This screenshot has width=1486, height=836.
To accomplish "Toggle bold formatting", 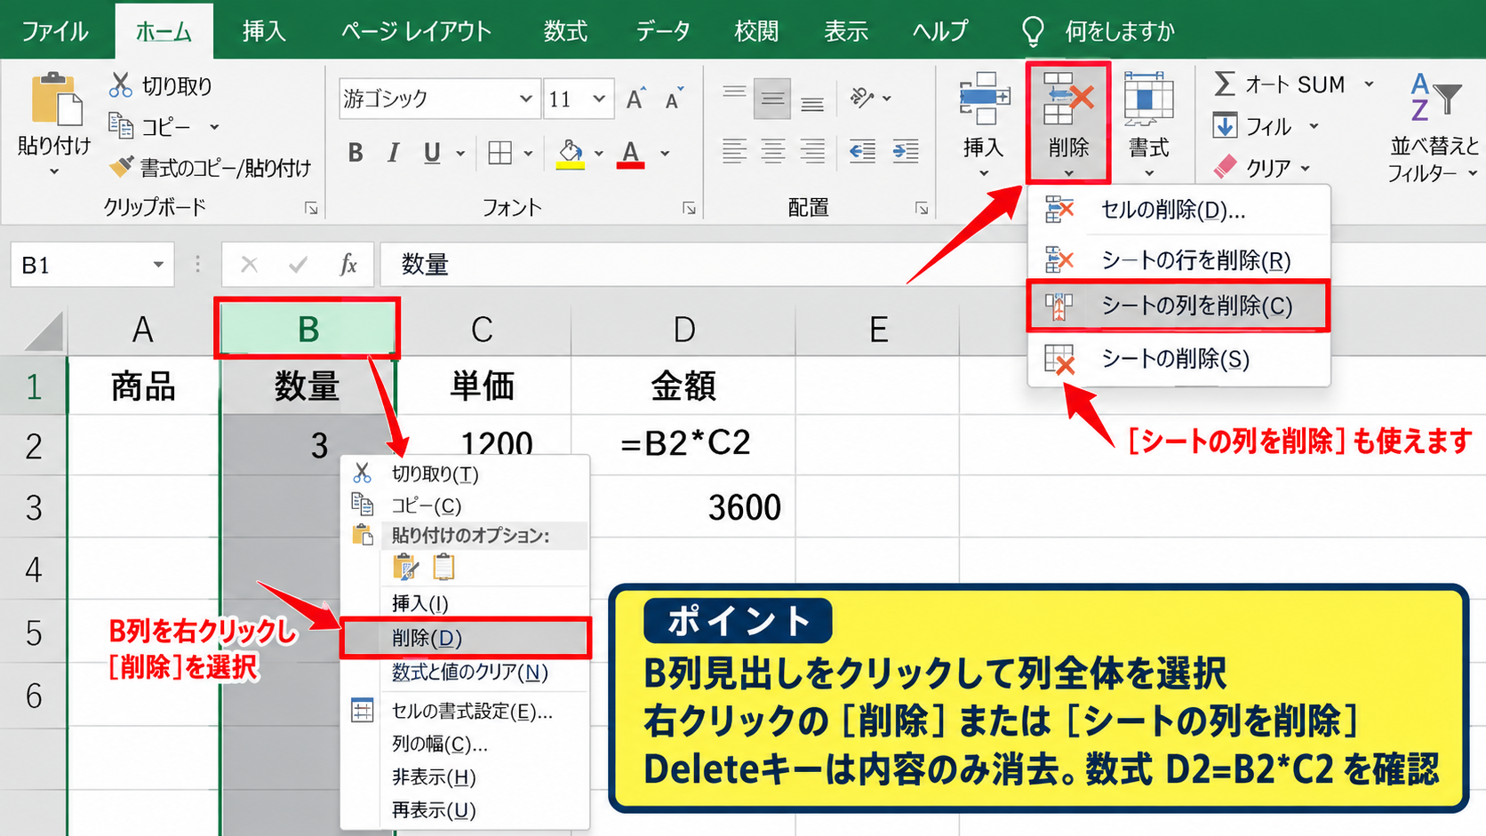I will [356, 153].
